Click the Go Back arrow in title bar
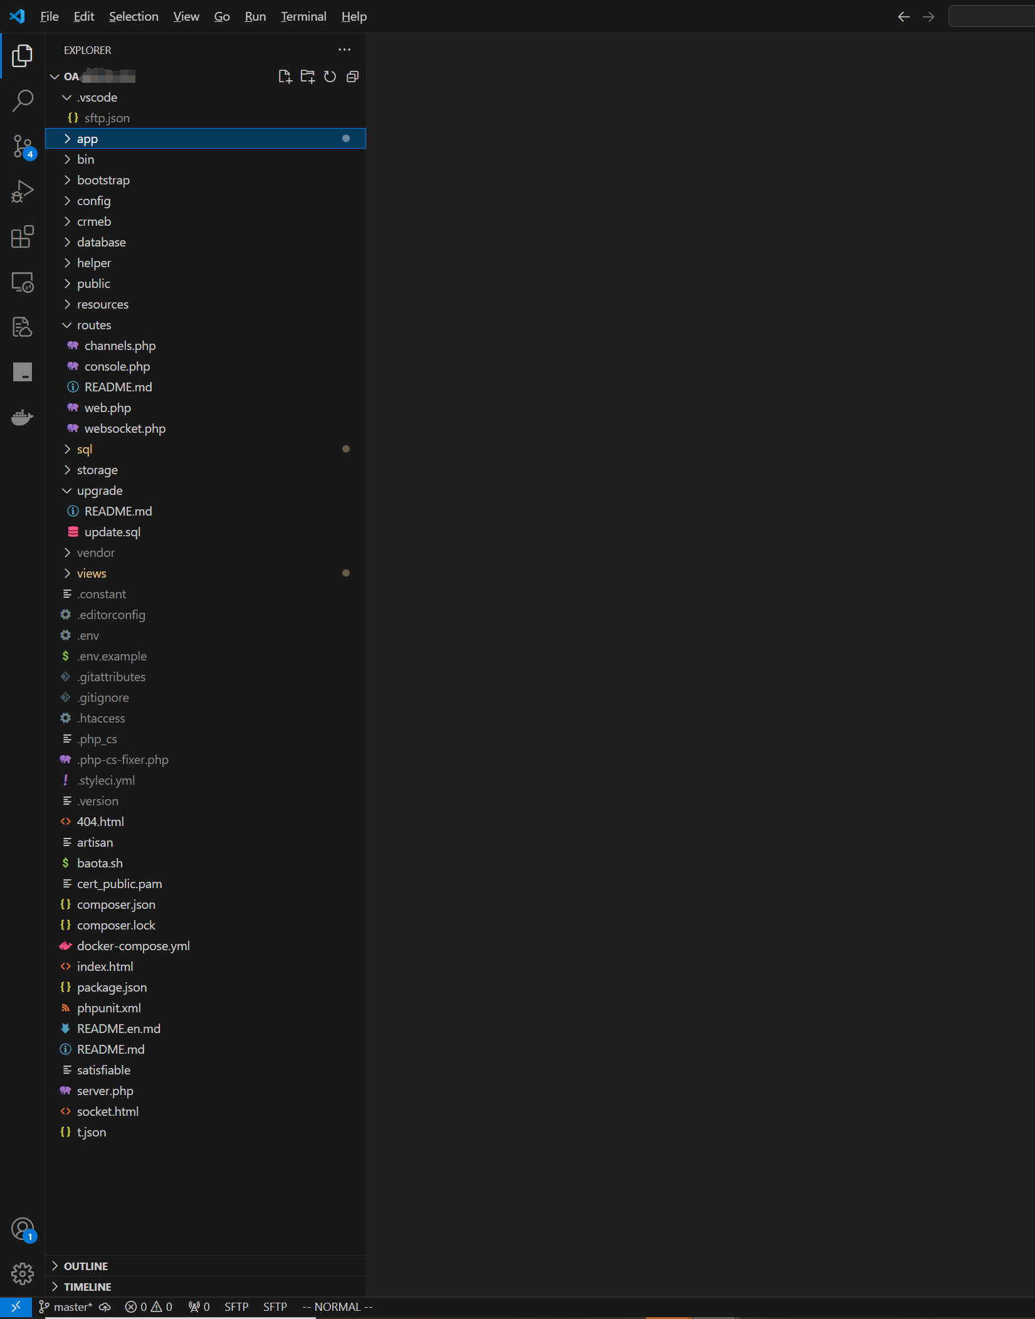 pos(903,16)
